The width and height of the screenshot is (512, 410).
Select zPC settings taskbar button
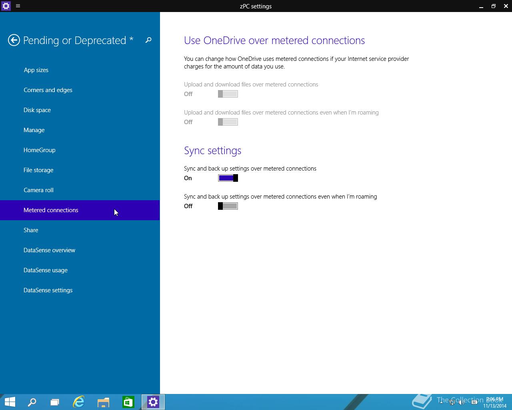[x=153, y=402]
